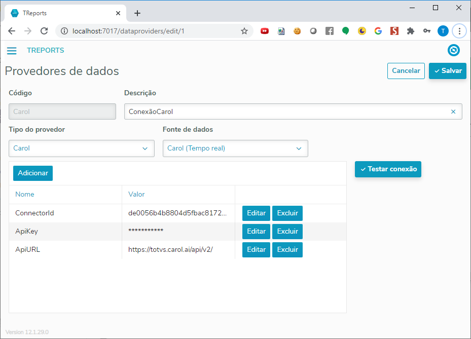471x339 pixels.
Task: Click the Provedores de dados page heading
Action: click(62, 71)
